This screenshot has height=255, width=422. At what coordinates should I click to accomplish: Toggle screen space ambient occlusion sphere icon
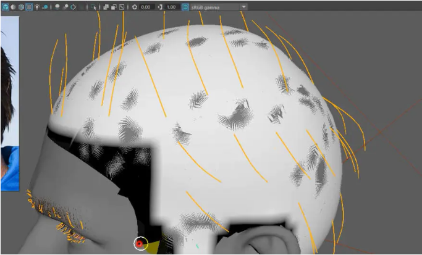[x=57, y=7]
